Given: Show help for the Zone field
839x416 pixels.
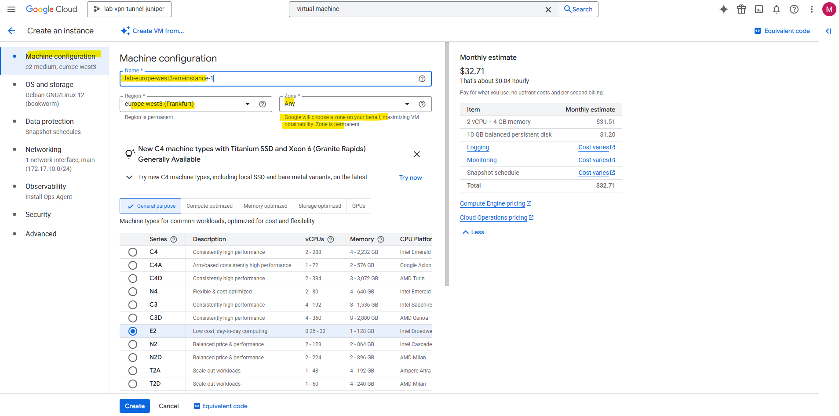Looking at the screenshot, I should pyautogui.click(x=422, y=104).
